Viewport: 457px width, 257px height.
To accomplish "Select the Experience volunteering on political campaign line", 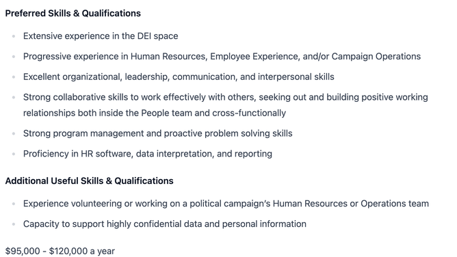I will point(226,204).
